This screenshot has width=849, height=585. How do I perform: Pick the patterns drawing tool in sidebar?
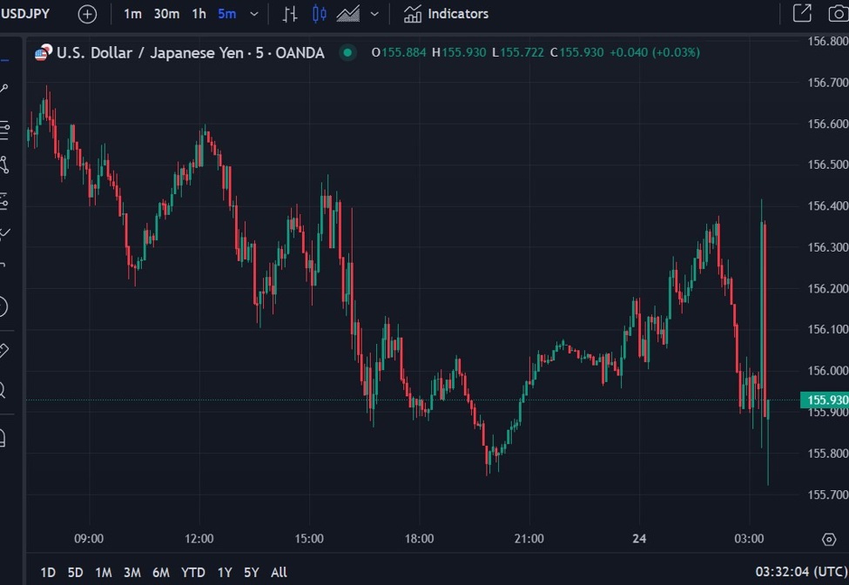click(3, 165)
